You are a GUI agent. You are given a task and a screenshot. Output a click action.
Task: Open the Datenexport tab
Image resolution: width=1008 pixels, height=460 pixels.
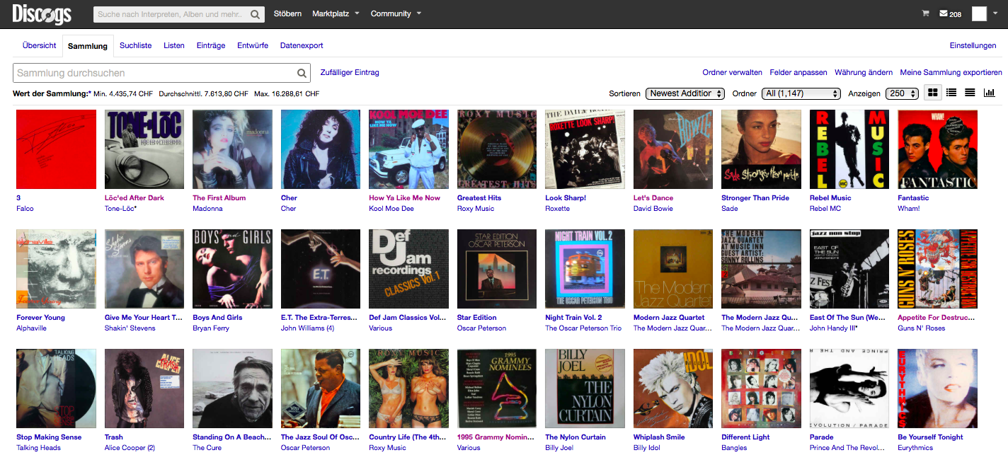pyautogui.click(x=302, y=45)
